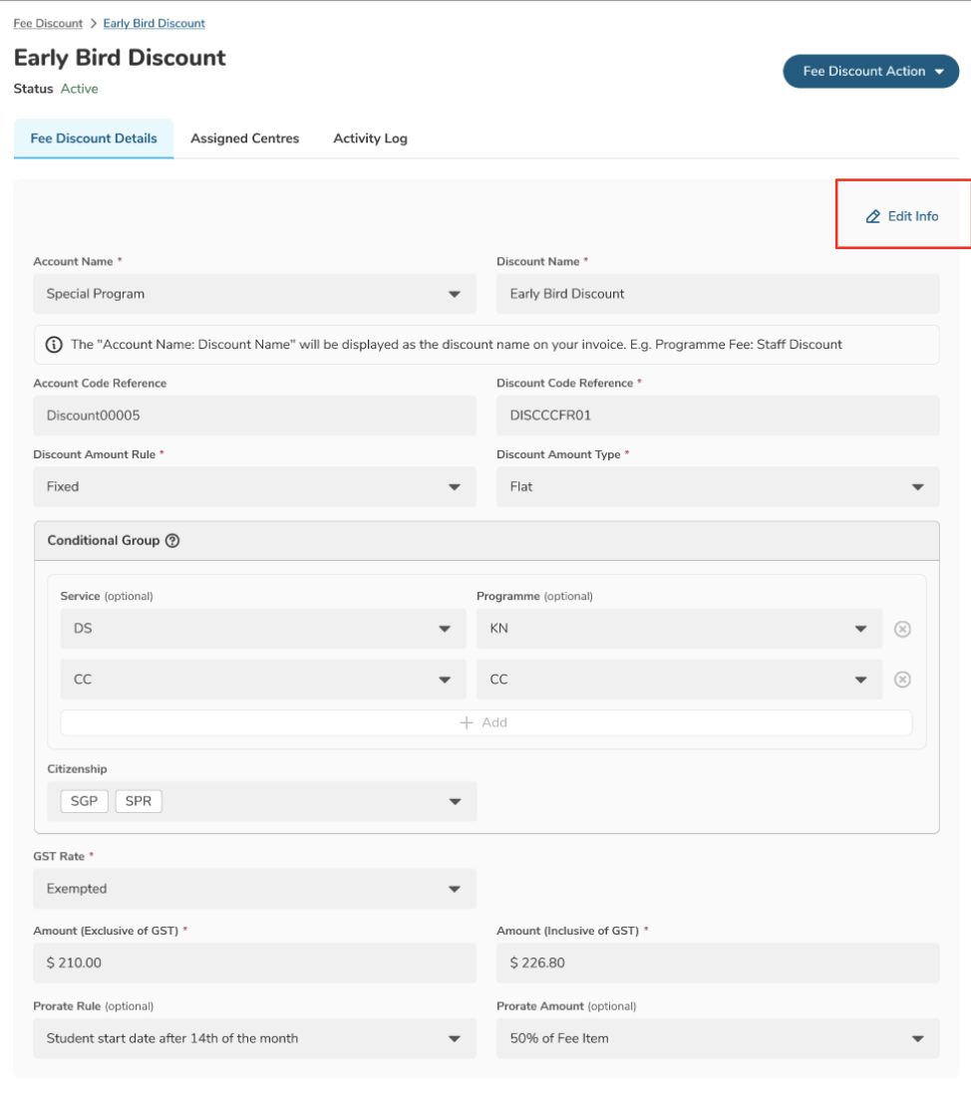Image resolution: width=971 pixels, height=1102 pixels.
Task: Expand the Discount Amount Type dropdown
Action: tap(917, 487)
